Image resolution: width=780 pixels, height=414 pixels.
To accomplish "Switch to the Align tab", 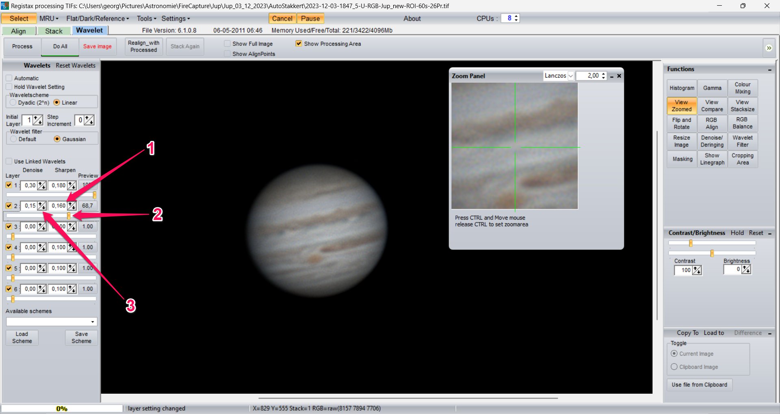I will 18,31.
